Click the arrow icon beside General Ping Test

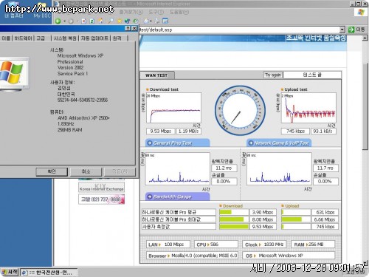150,143
